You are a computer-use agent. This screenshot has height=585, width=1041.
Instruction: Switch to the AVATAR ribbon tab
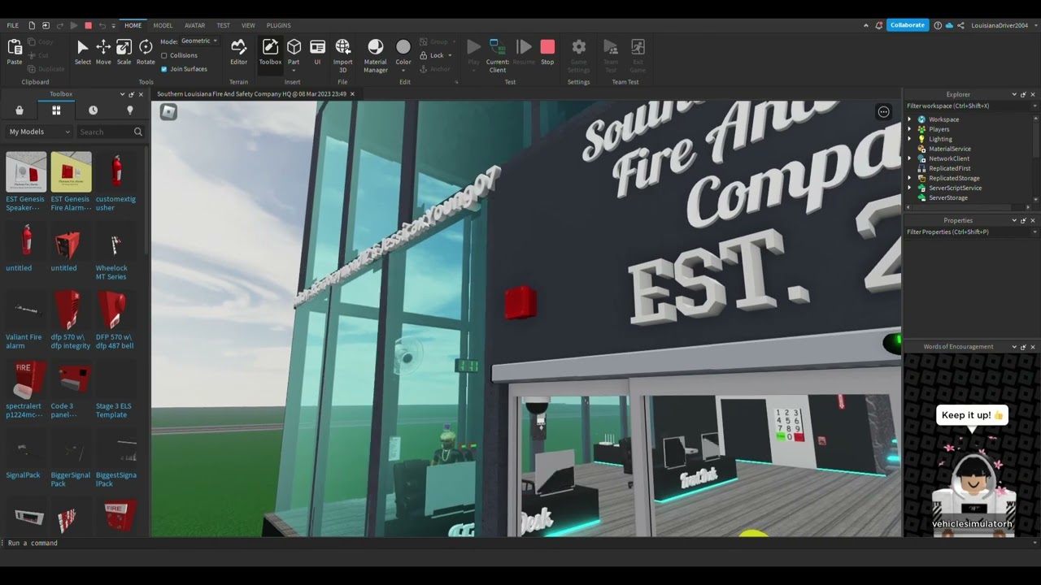tap(195, 25)
